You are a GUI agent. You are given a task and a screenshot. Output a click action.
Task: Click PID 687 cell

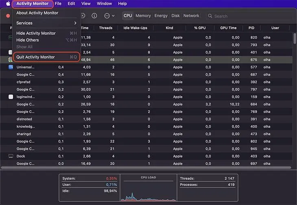coord(253,74)
